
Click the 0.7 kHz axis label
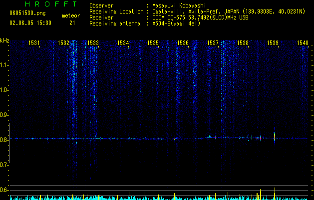tap(4, 165)
